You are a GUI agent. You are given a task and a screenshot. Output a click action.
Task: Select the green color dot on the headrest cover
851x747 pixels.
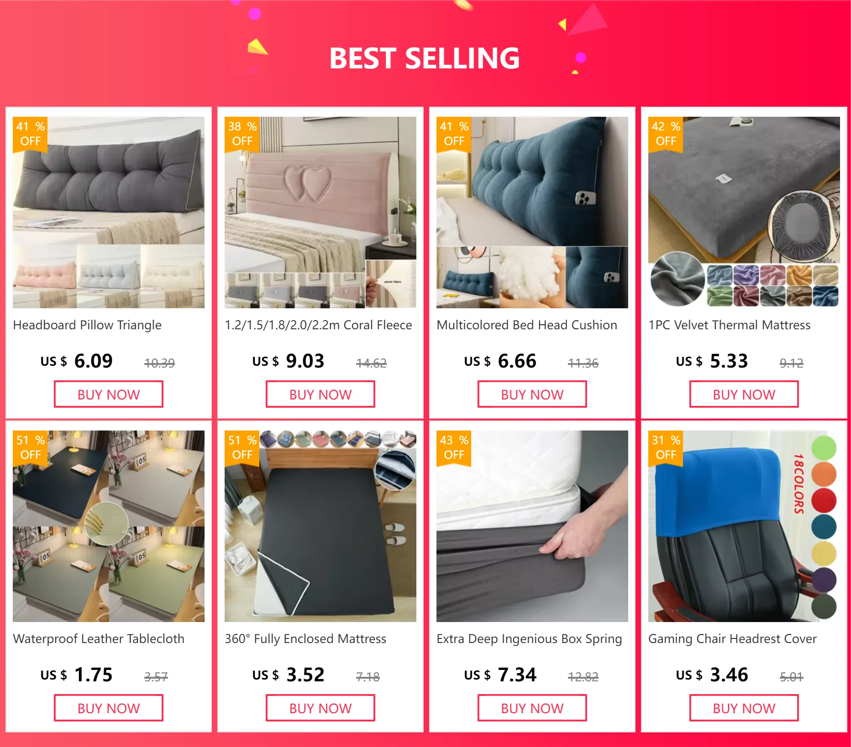824,447
